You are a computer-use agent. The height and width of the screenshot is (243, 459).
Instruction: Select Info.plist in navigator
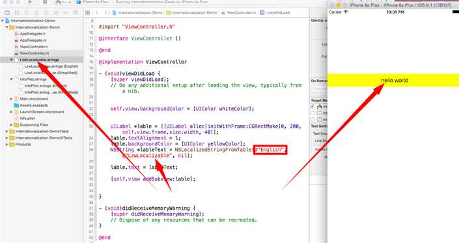click(x=27, y=119)
